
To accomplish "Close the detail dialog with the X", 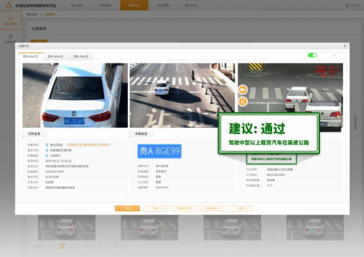I will tap(345, 46).
